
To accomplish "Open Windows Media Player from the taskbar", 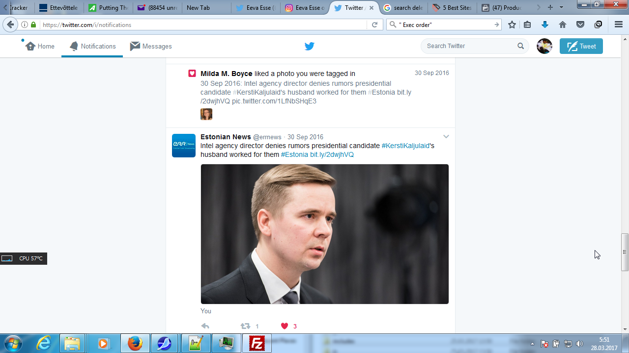I will coord(104,343).
